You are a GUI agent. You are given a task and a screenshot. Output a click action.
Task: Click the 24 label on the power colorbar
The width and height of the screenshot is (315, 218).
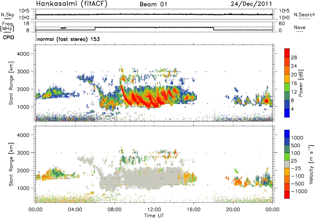pyautogui.click(x=294, y=66)
